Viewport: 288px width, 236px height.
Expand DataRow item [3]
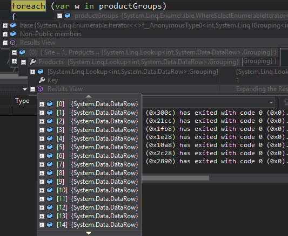pyautogui.click(x=42, y=130)
